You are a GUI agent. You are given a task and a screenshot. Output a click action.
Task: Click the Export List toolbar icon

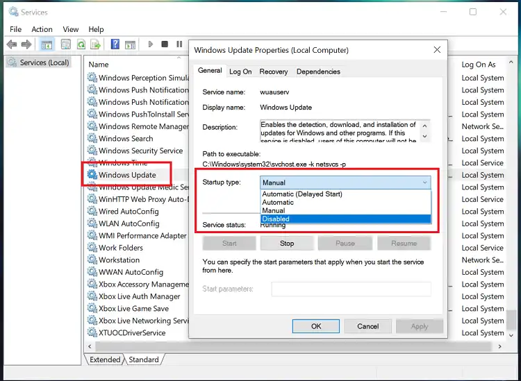pyautogui.click(x=96, y=44)
